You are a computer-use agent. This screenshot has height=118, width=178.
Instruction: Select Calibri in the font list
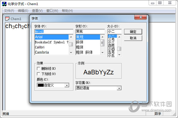(52, 47)
